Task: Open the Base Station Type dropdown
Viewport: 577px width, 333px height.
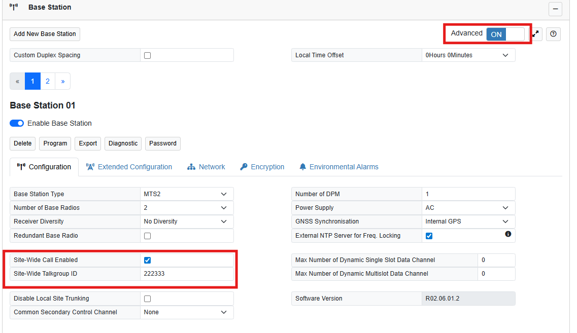Action: pos(187,194)
